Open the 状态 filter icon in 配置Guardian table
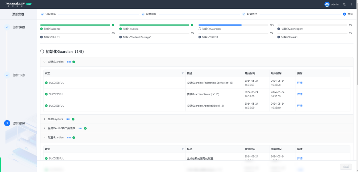 (182, 149)
